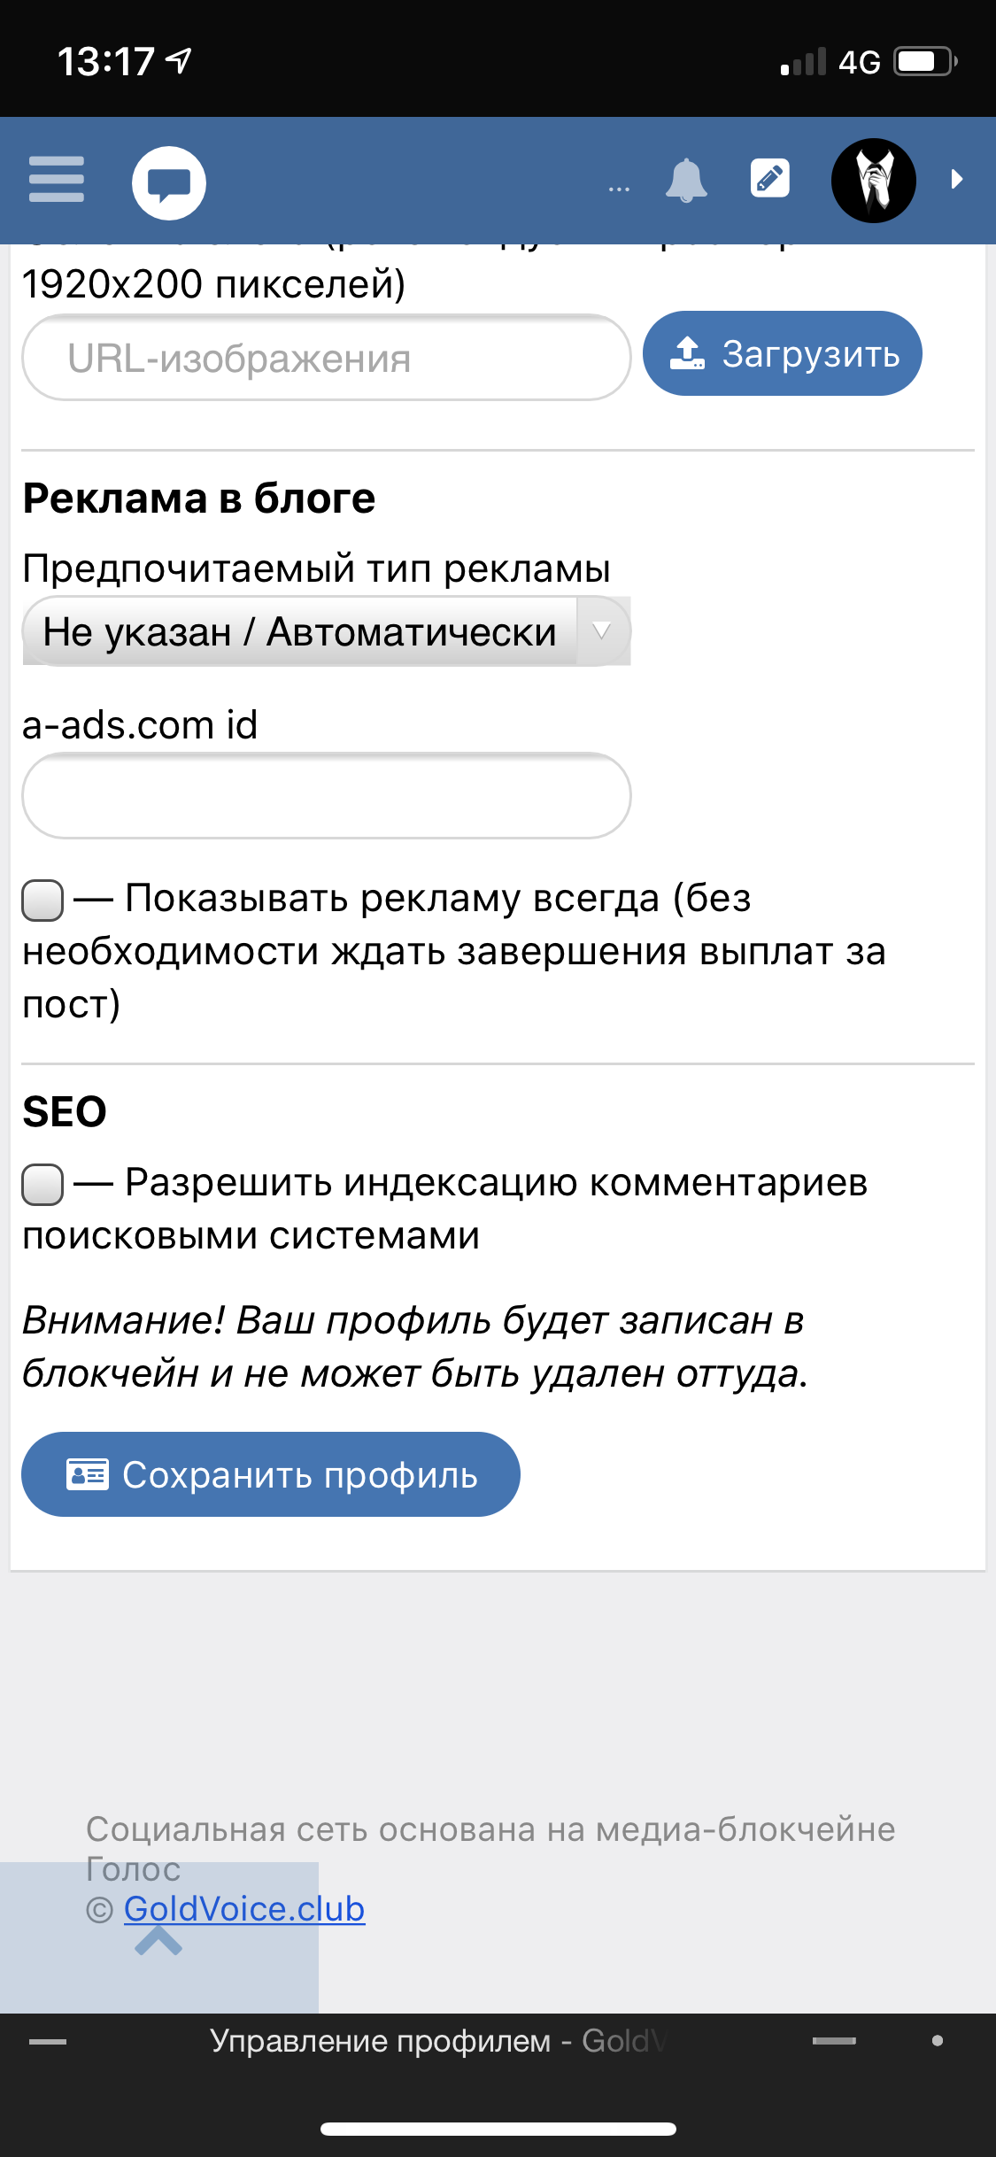The width and height of the screenshot is (996, 2157).
Task: Tap the pencil edit post icon
Action: click(769, 179)
